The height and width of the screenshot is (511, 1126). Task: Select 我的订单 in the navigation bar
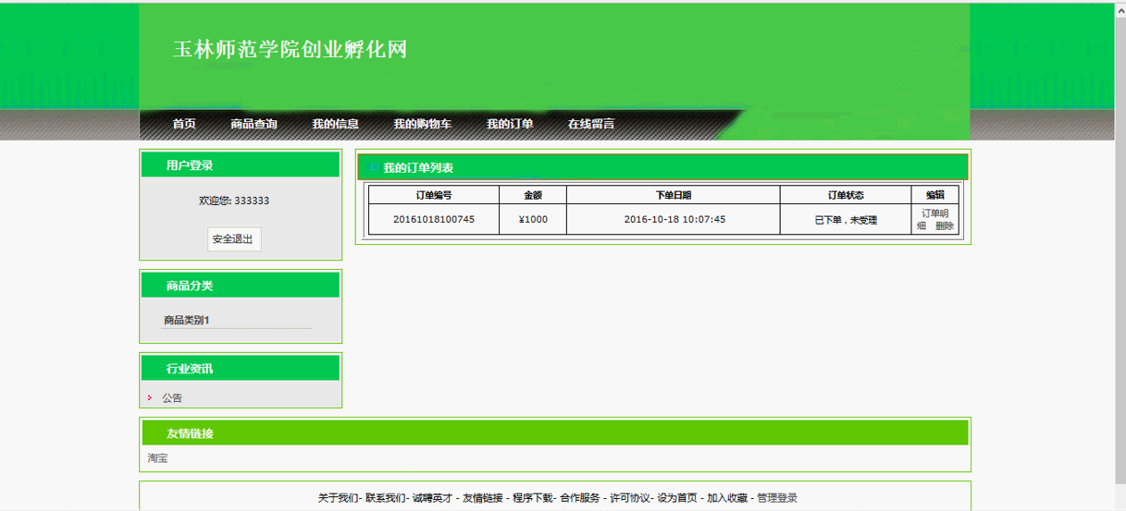pyautogui.click(x=510, y=124)
